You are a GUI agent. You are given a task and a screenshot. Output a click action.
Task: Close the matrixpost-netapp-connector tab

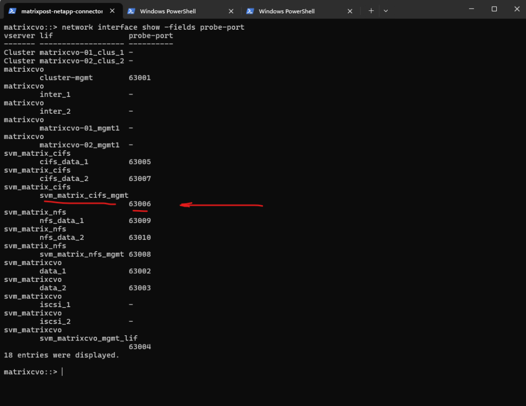tap(112, 11)
